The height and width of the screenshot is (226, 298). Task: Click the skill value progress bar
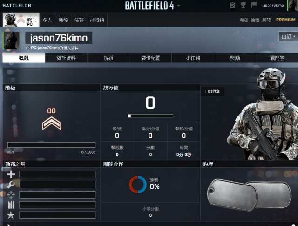(150, 116)
